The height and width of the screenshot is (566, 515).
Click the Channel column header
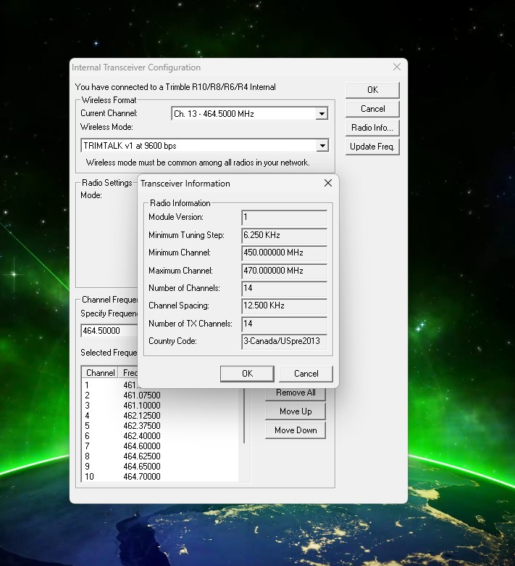[x=101, y=373]
